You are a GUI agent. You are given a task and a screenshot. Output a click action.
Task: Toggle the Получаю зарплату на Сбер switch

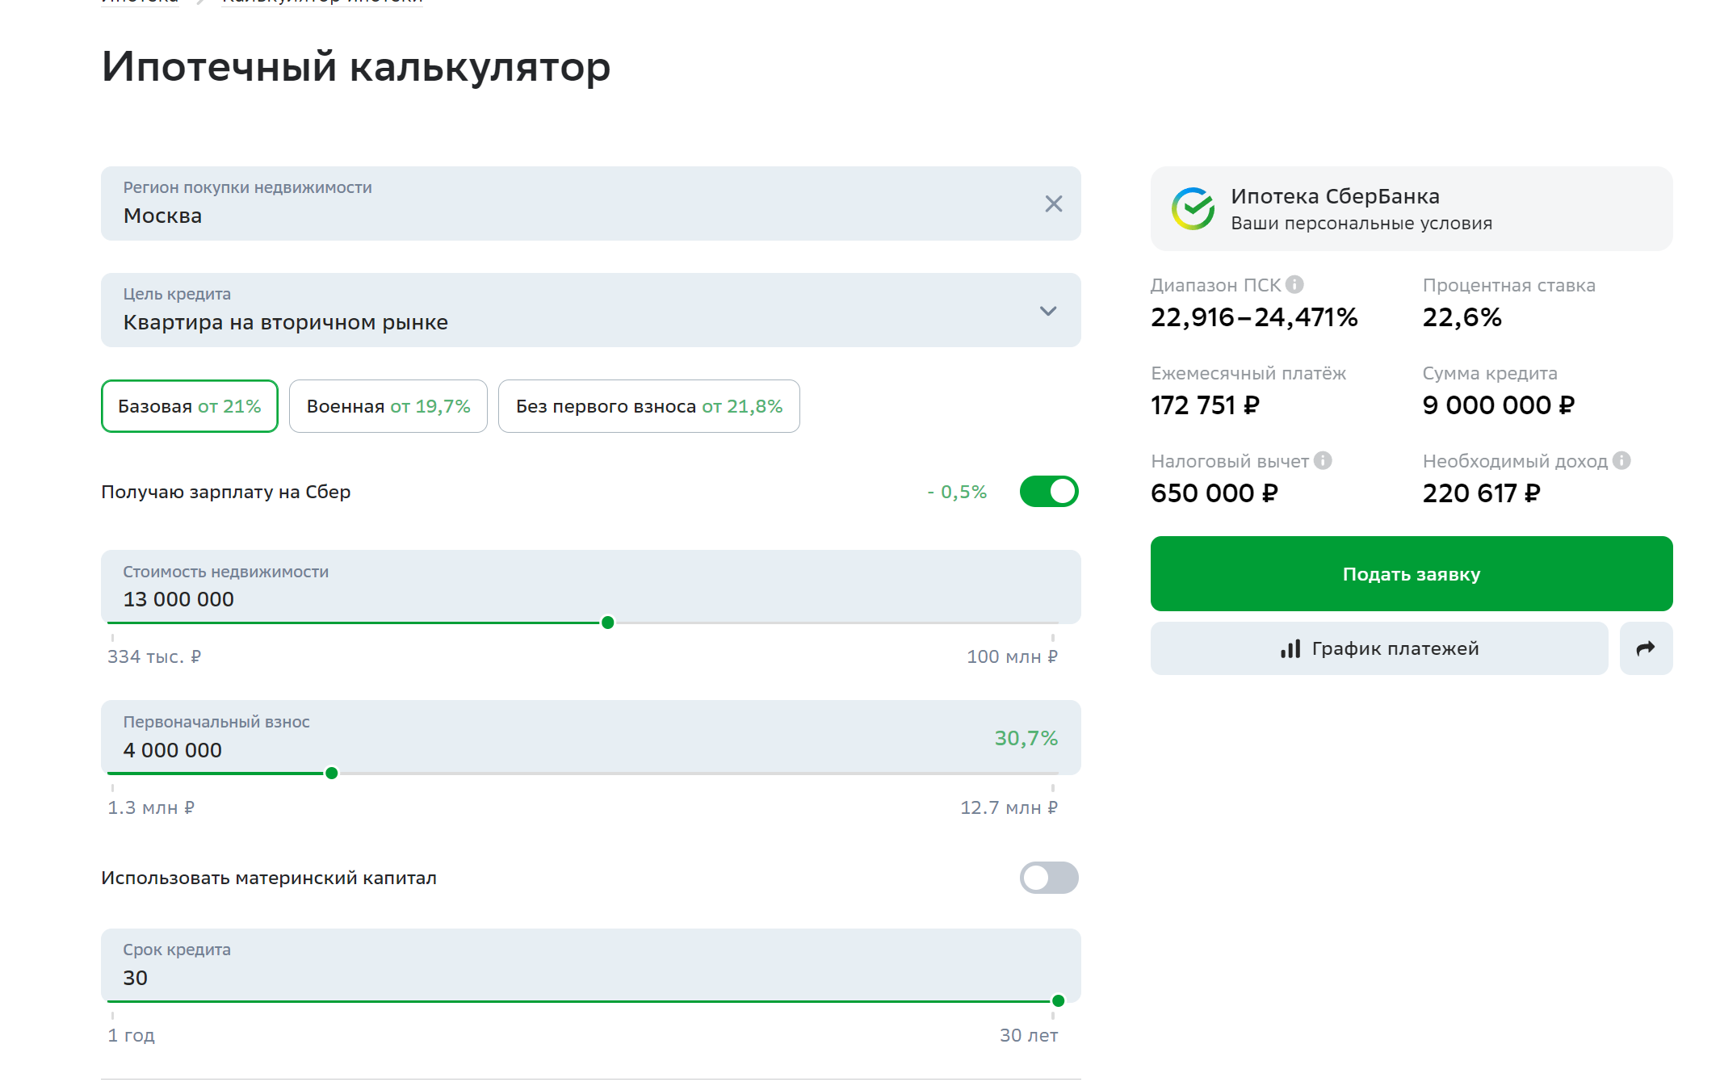pyautogui.click(x=1048, y=491)
